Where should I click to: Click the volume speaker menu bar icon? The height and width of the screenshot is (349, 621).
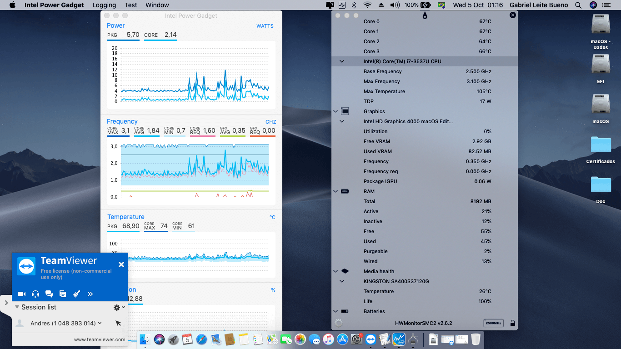pos(395,5)
